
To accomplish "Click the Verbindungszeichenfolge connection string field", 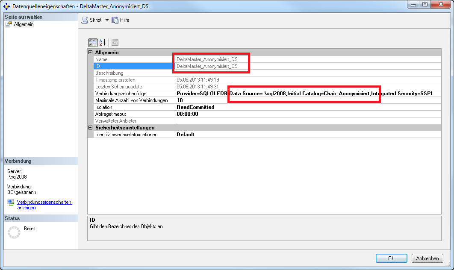I will click(x=299, y=93).
